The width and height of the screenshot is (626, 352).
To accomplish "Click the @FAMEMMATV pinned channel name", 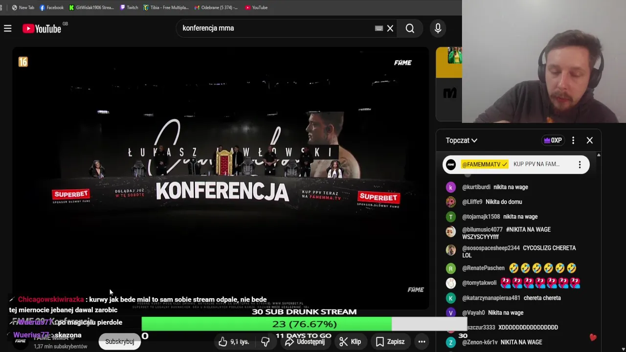I will pyautogui.click(x=485, y=164).
